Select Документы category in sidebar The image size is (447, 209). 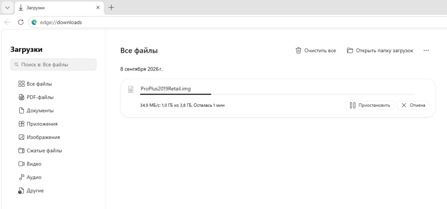tap(36, 111)
